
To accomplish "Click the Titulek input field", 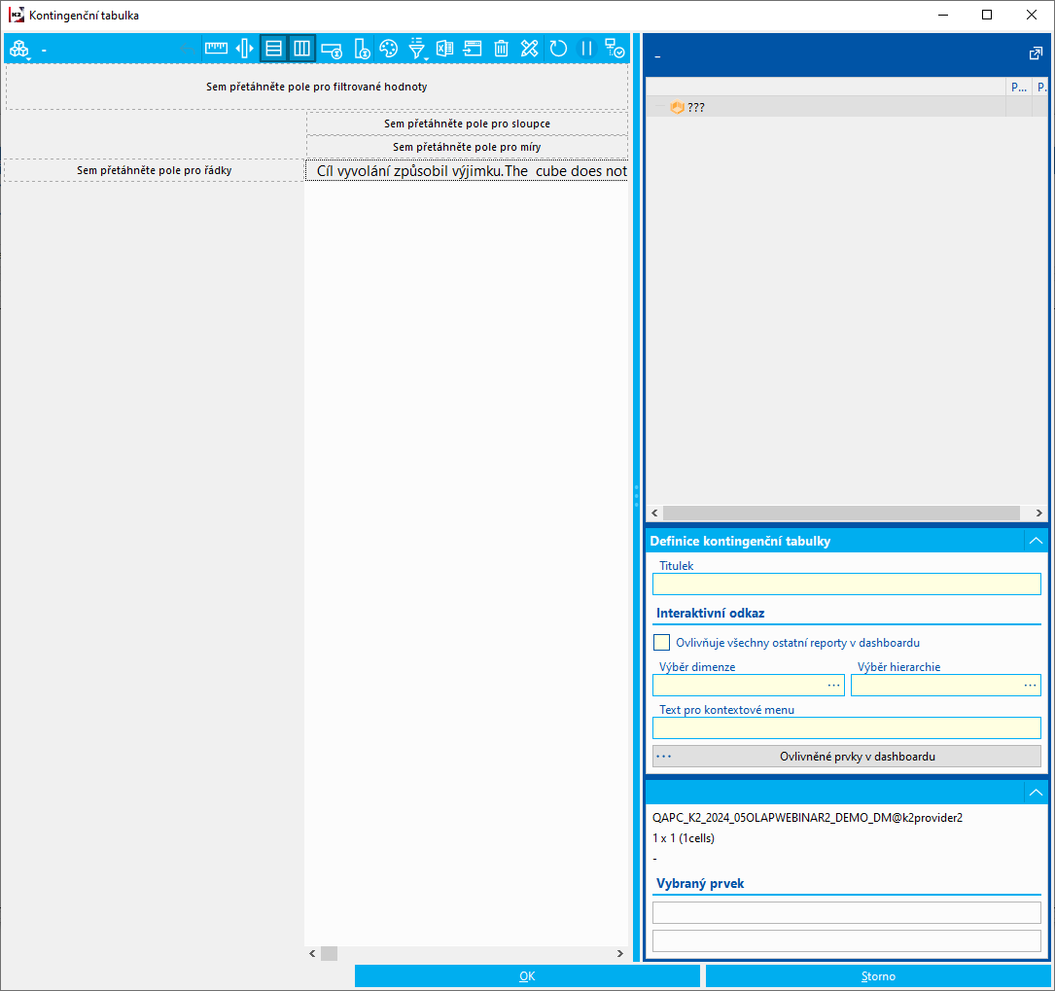I will coord(846,584).
